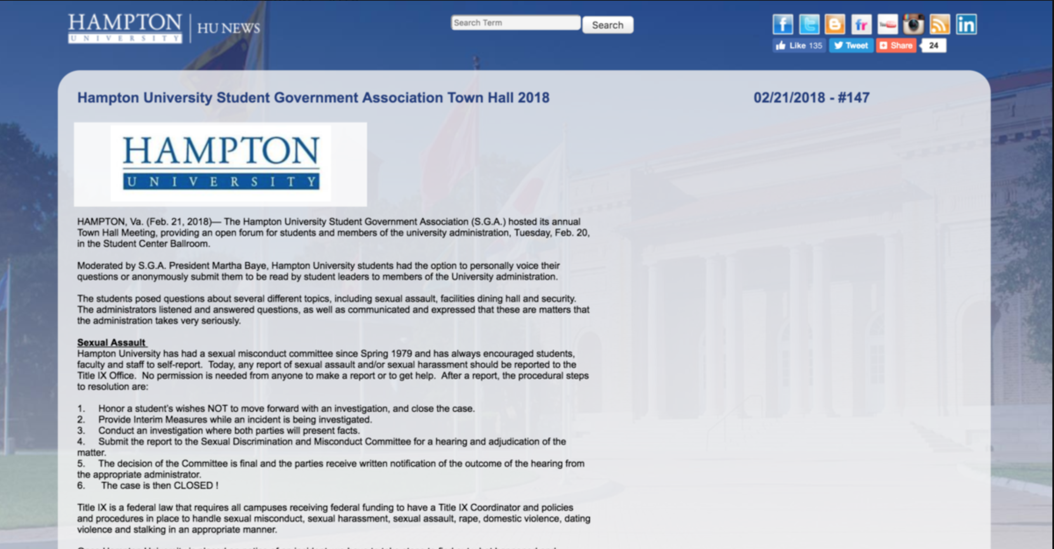Click the large Hampton University article image
Viewport: 1054px width, 549px height.
click(220, 164)
